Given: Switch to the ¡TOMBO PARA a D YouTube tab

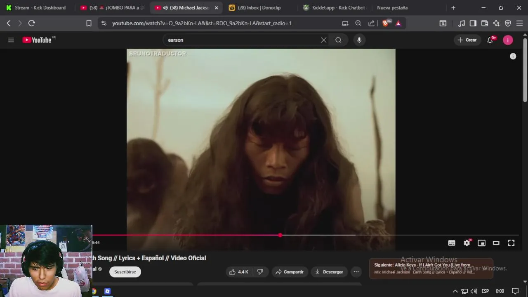Looking at the screenshot, I should click(112, 7).
